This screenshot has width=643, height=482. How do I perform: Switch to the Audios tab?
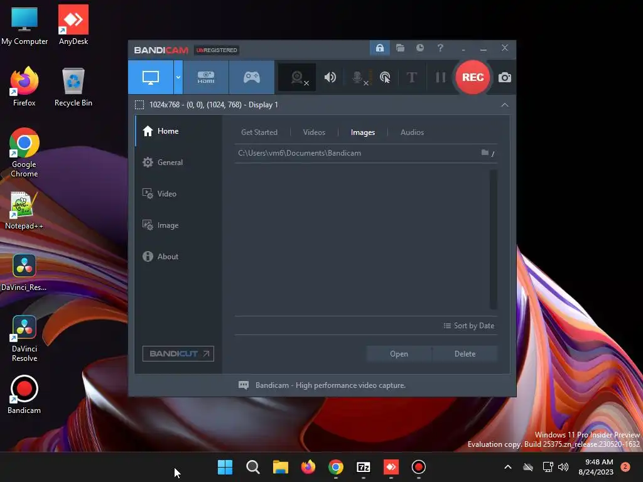point(412,132)
